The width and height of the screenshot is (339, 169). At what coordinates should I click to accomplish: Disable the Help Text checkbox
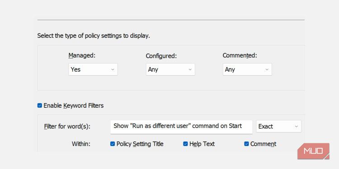coord(185,144)
